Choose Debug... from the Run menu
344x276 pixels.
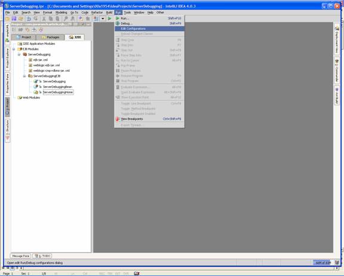[x=149, y=23]
